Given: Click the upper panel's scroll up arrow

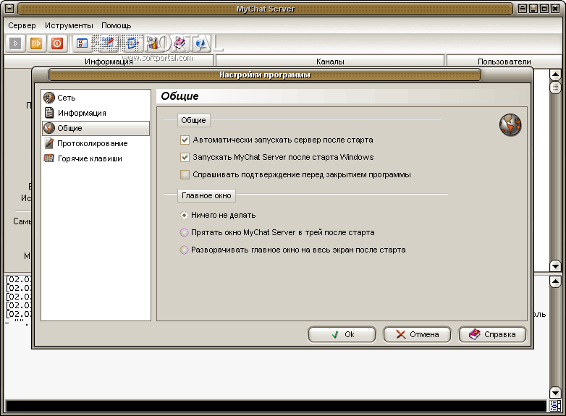Looking at the screenshot, I should pos(555,75).
